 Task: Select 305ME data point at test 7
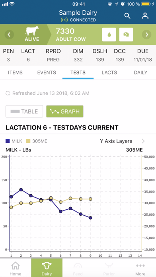70,198
